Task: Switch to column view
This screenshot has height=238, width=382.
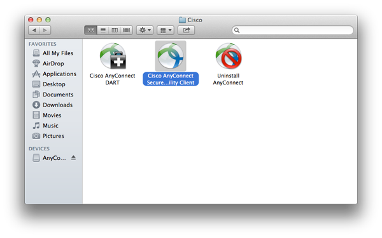Action: tap(115, 30)
